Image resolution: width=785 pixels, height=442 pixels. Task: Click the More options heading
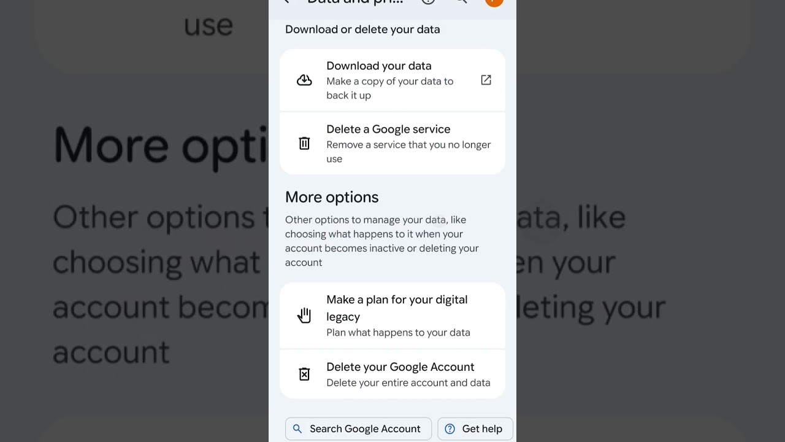click(332, 197)
